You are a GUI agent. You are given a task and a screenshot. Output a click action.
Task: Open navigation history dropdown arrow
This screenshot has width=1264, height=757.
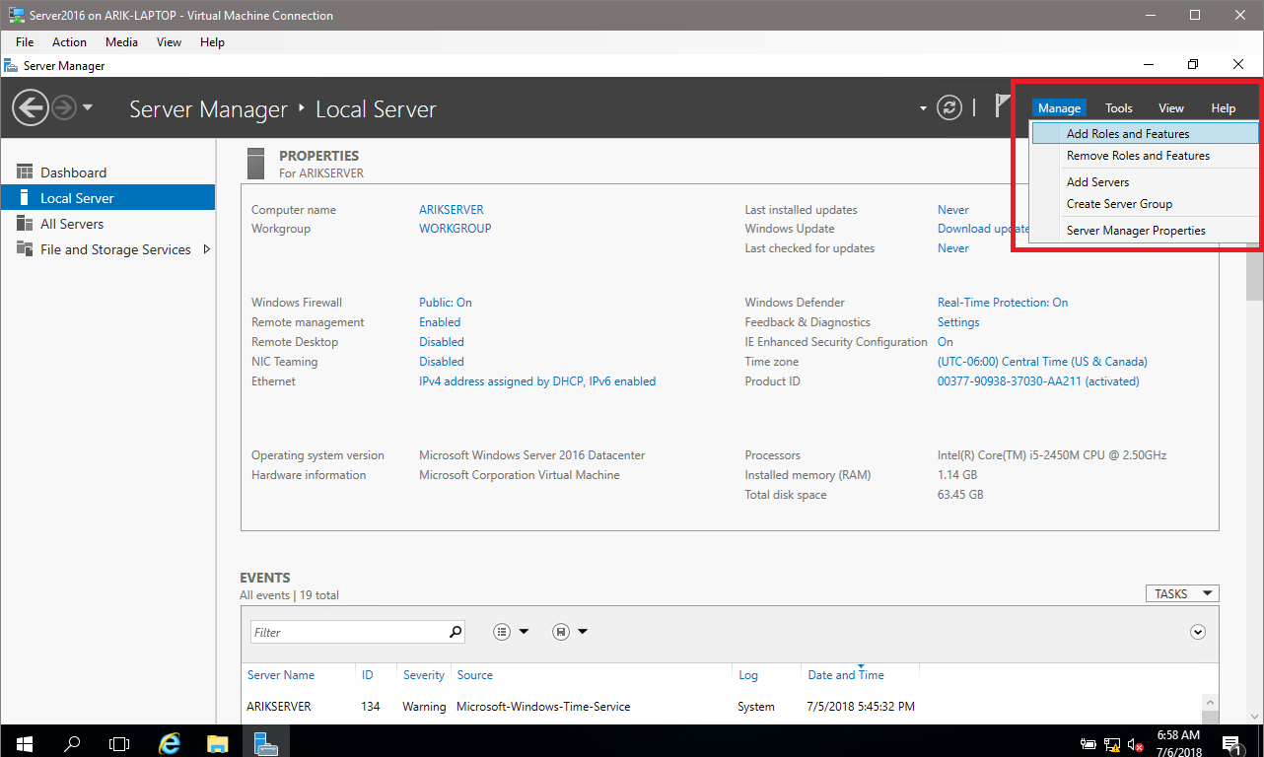(x=88, y=107)
